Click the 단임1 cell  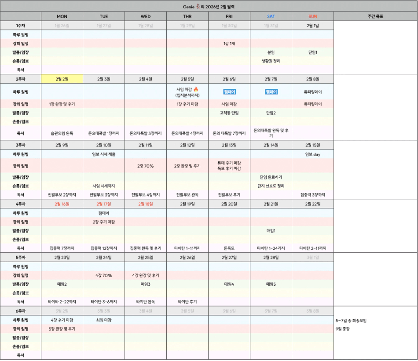click(x=313, y=52)
